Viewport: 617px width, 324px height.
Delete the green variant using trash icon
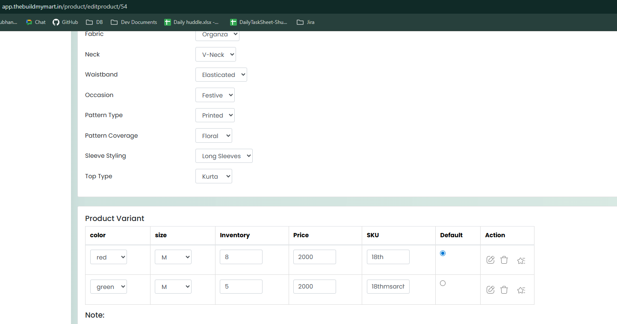point(504,290)
